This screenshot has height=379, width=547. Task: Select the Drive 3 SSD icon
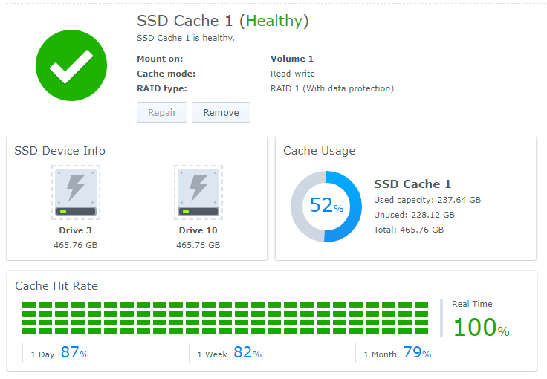pyautogui.click(x=76, y=192)
